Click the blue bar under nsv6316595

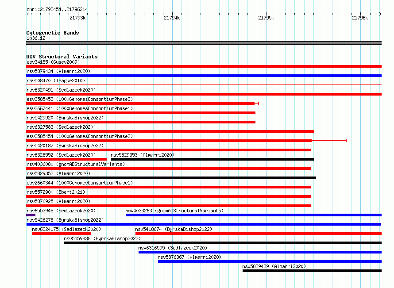(x=260, y=252)
